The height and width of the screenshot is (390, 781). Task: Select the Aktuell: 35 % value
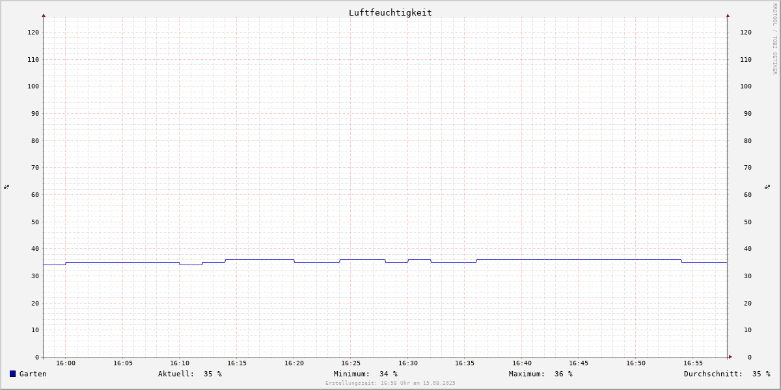coord(189,374)
